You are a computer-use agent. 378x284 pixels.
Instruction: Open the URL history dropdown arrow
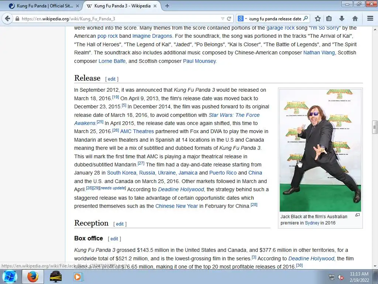pos(223,18)
